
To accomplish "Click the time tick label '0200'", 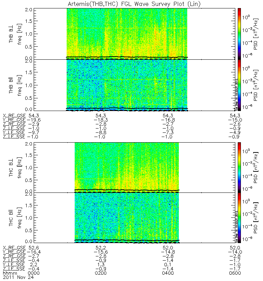I will tap(101, 273).
